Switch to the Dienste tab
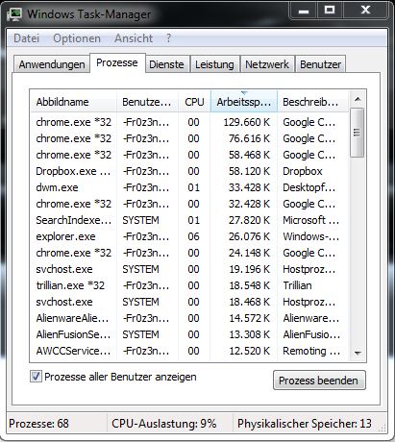Screen dimensions: 395x442 (x=166, y=64)
